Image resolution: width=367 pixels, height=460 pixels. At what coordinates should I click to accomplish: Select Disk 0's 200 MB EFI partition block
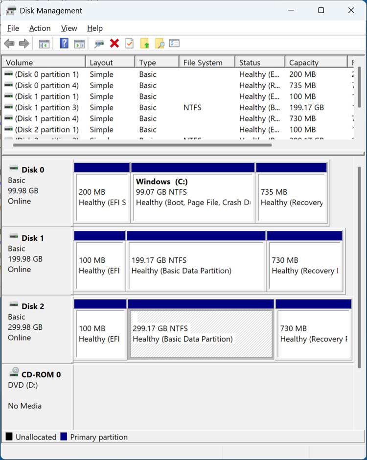coord(102,192)
